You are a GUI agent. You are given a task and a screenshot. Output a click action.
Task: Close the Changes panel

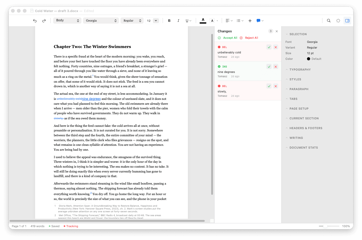click(277, 31)
